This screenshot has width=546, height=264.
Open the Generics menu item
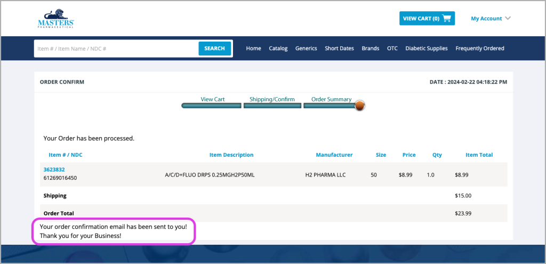306,49
